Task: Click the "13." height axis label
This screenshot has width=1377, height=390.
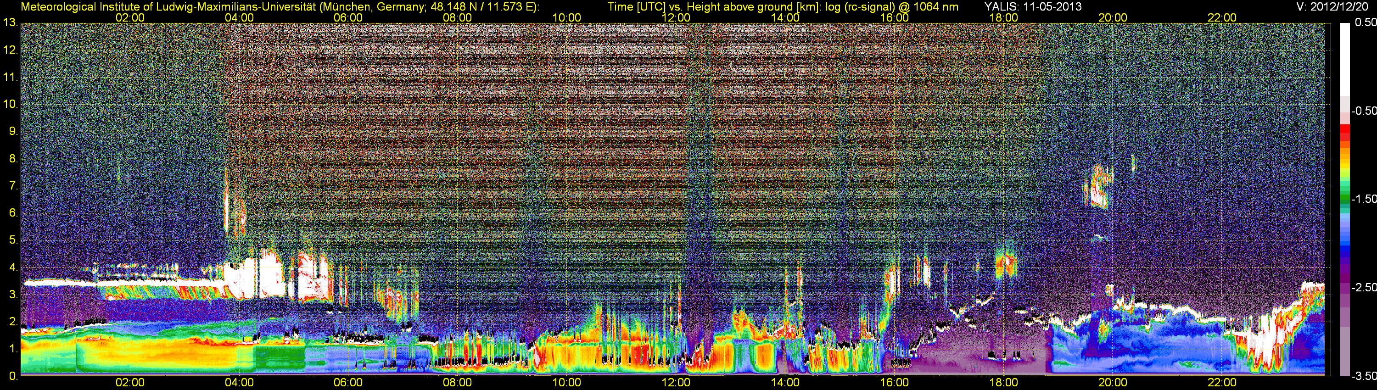Action: 11,23
